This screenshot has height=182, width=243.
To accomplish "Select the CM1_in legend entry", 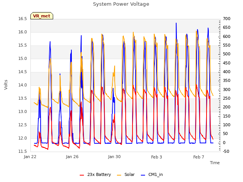I will pos(152,174).
